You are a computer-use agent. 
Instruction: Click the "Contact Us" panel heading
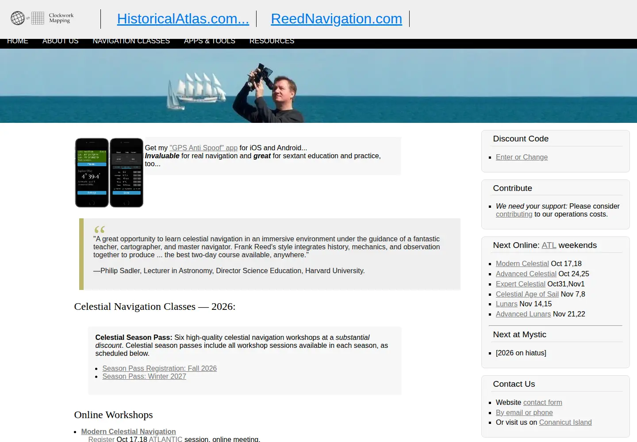click(x=514, y=384)
